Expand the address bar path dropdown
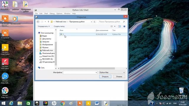This screenshot has width=189, height=106. coord(91,21)
